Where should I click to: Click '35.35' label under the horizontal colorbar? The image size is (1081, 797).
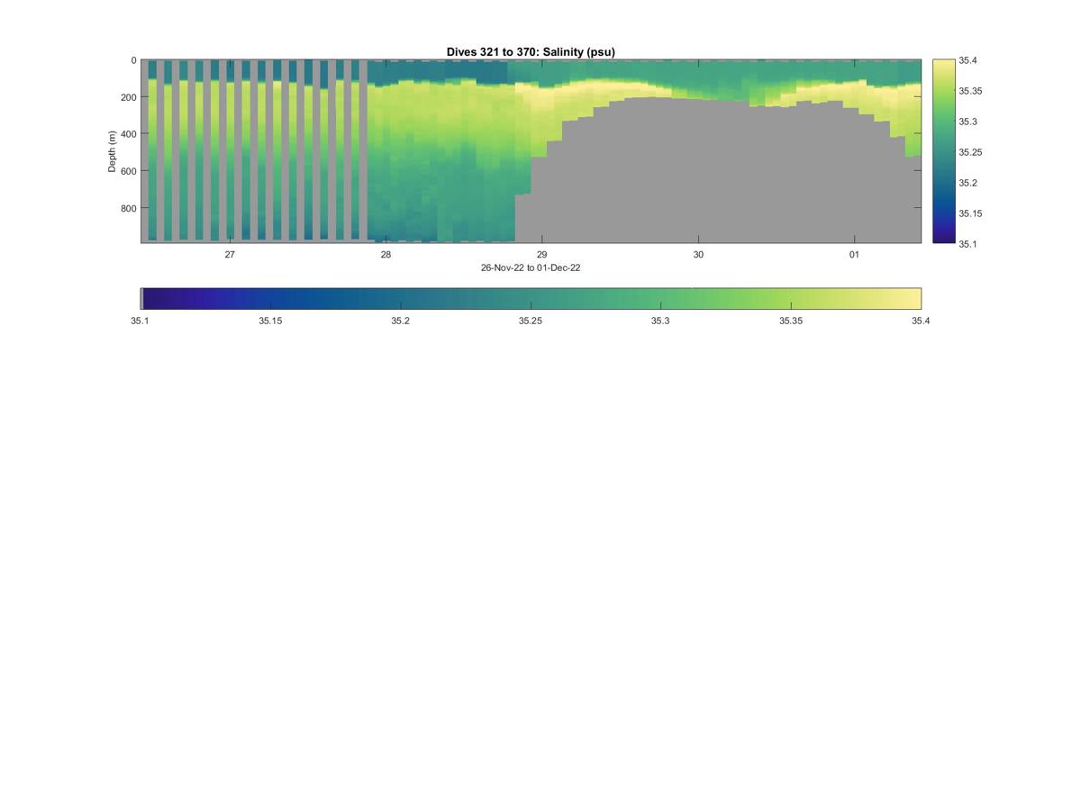pos(791,321)
